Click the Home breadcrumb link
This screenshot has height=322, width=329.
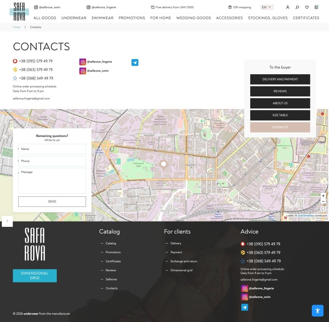click(x=17, y=27)
